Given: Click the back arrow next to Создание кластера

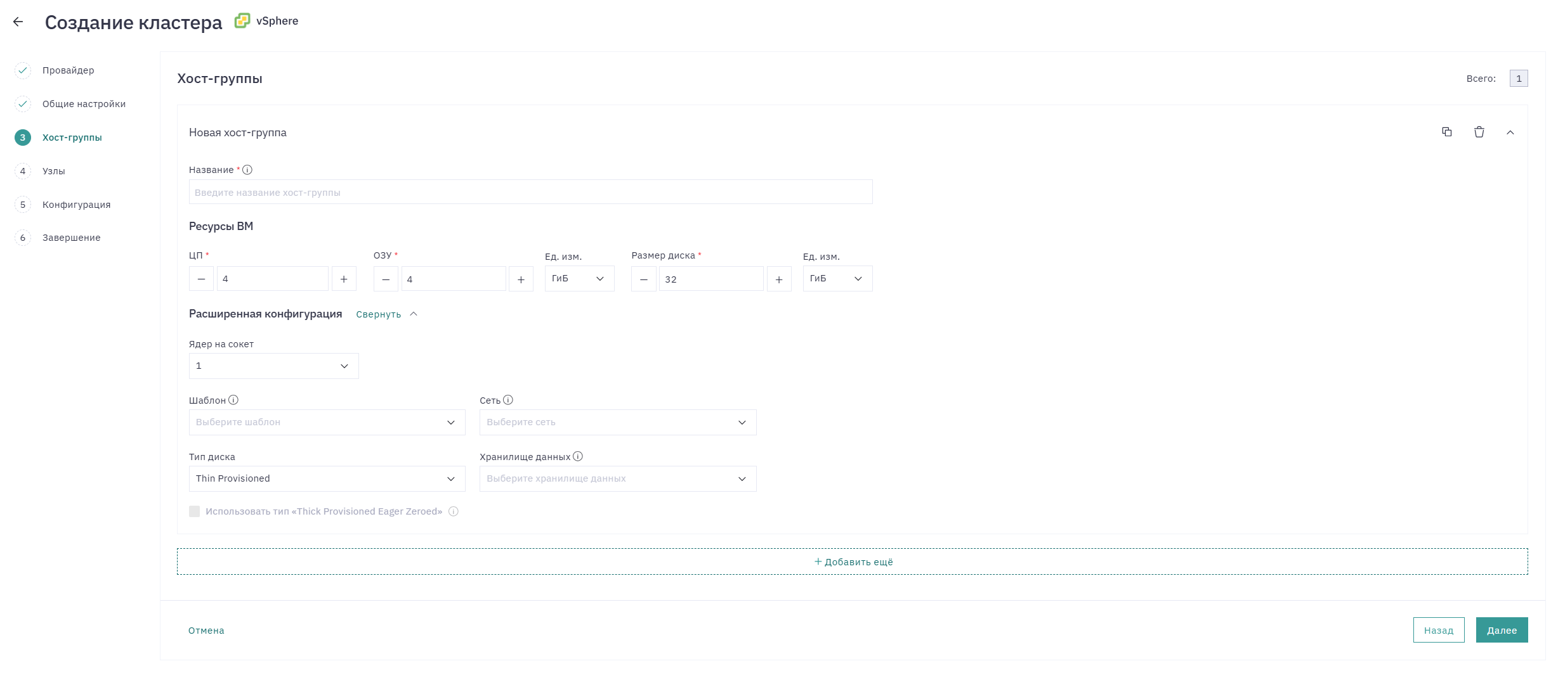Looking at the screenshot, I should (x=18, y=22).
